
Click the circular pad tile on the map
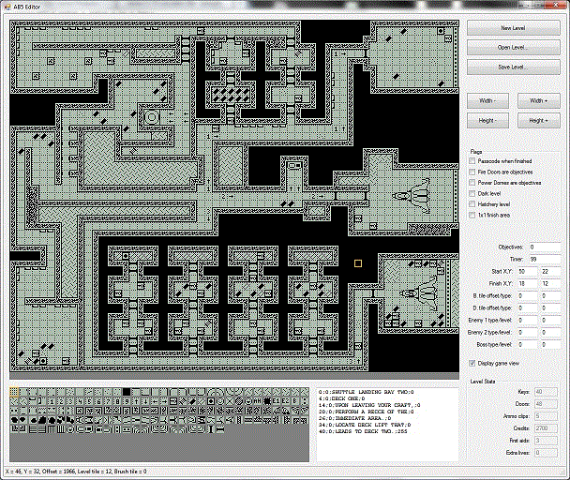point(152,117)
